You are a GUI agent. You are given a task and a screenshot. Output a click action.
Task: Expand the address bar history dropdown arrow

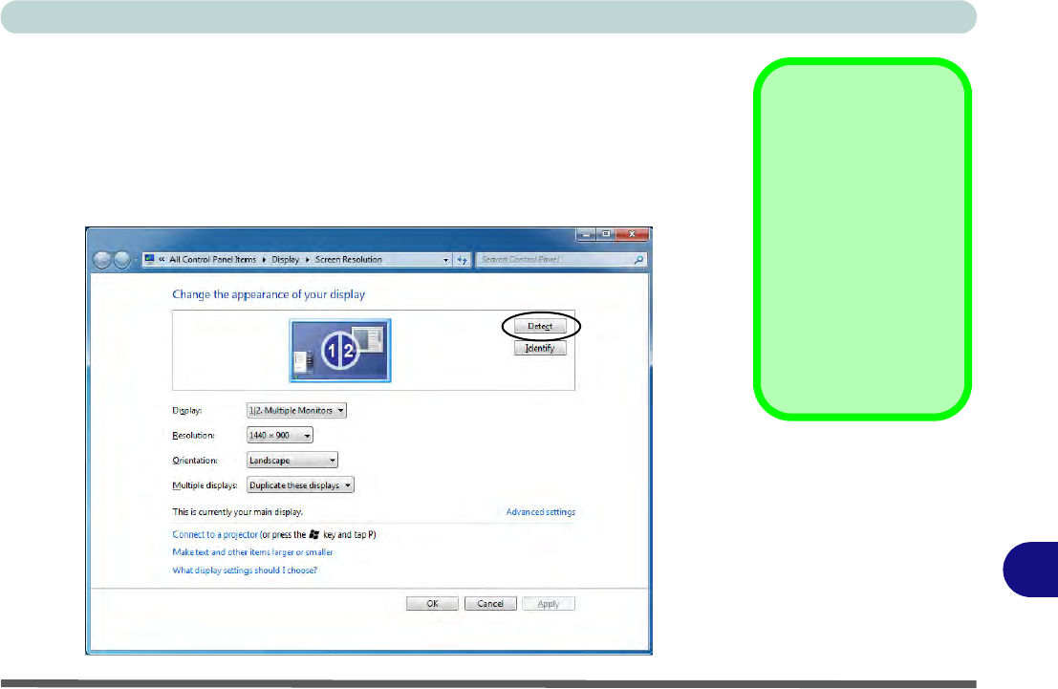pos(445,260)
